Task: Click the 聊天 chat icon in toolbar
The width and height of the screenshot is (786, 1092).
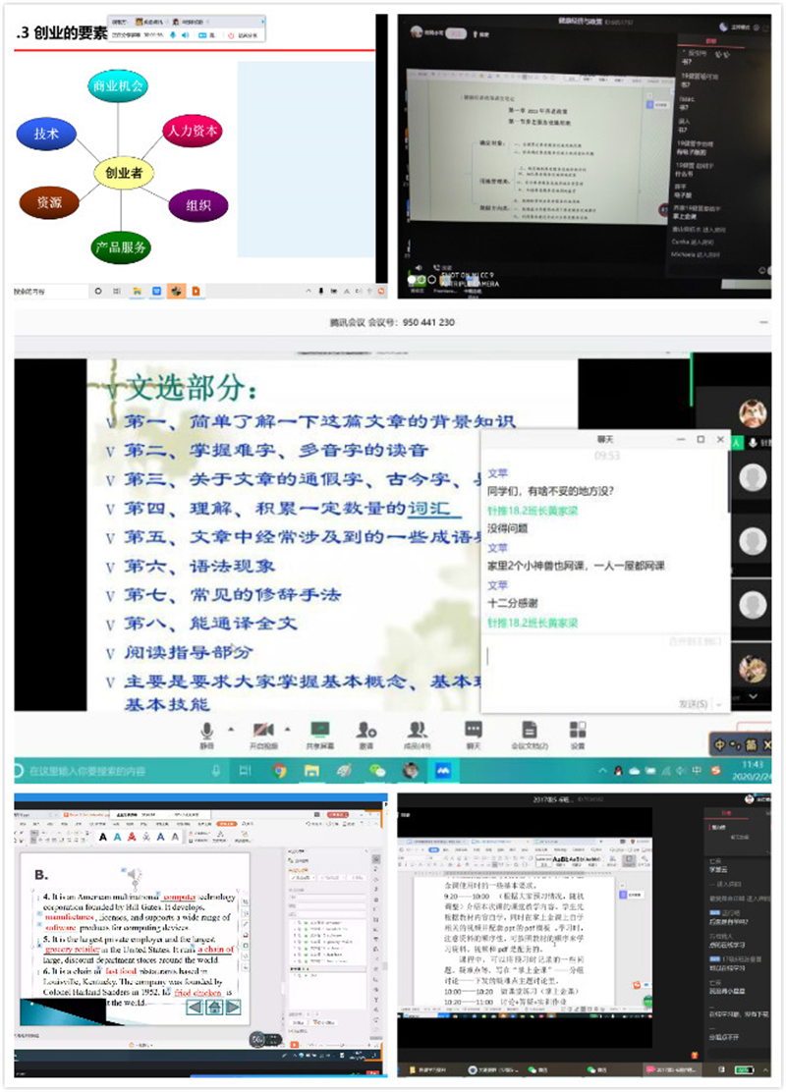Action: point(474,730)
